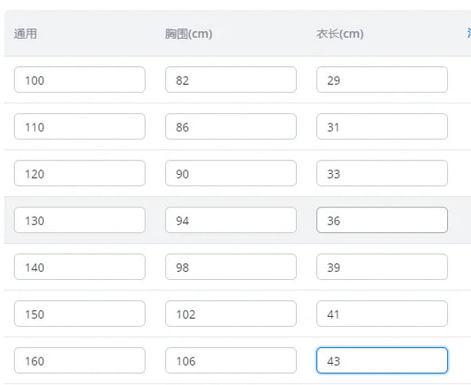Click the size field showing 100

pos(80,79)
